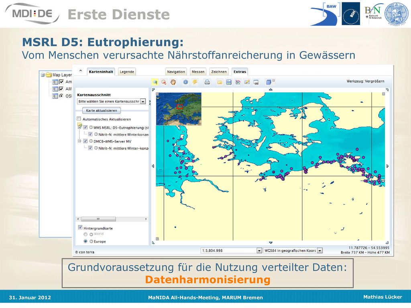Open the Zeichnen tab

click(x=219, y=72)
